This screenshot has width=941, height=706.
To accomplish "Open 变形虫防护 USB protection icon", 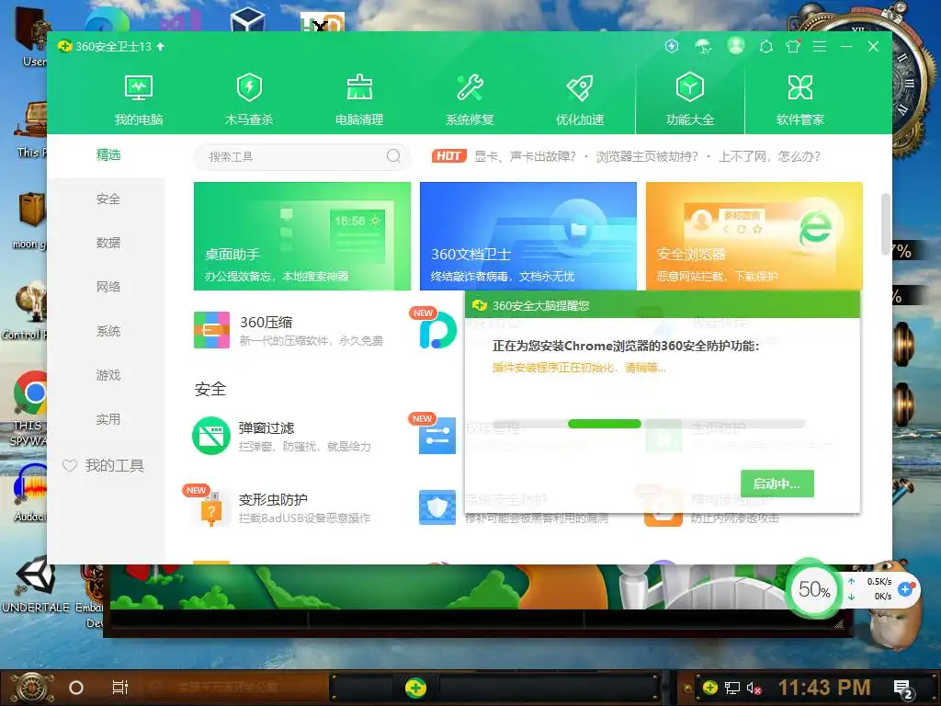I will click(210, 507).
